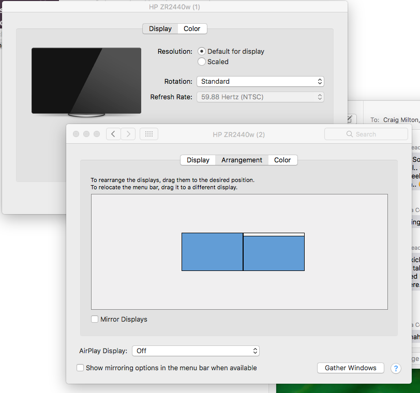Image resolution: width=420 pixels, height=393 pixels.
Task: Click the monitor preview image
Action: coord(86,82)
